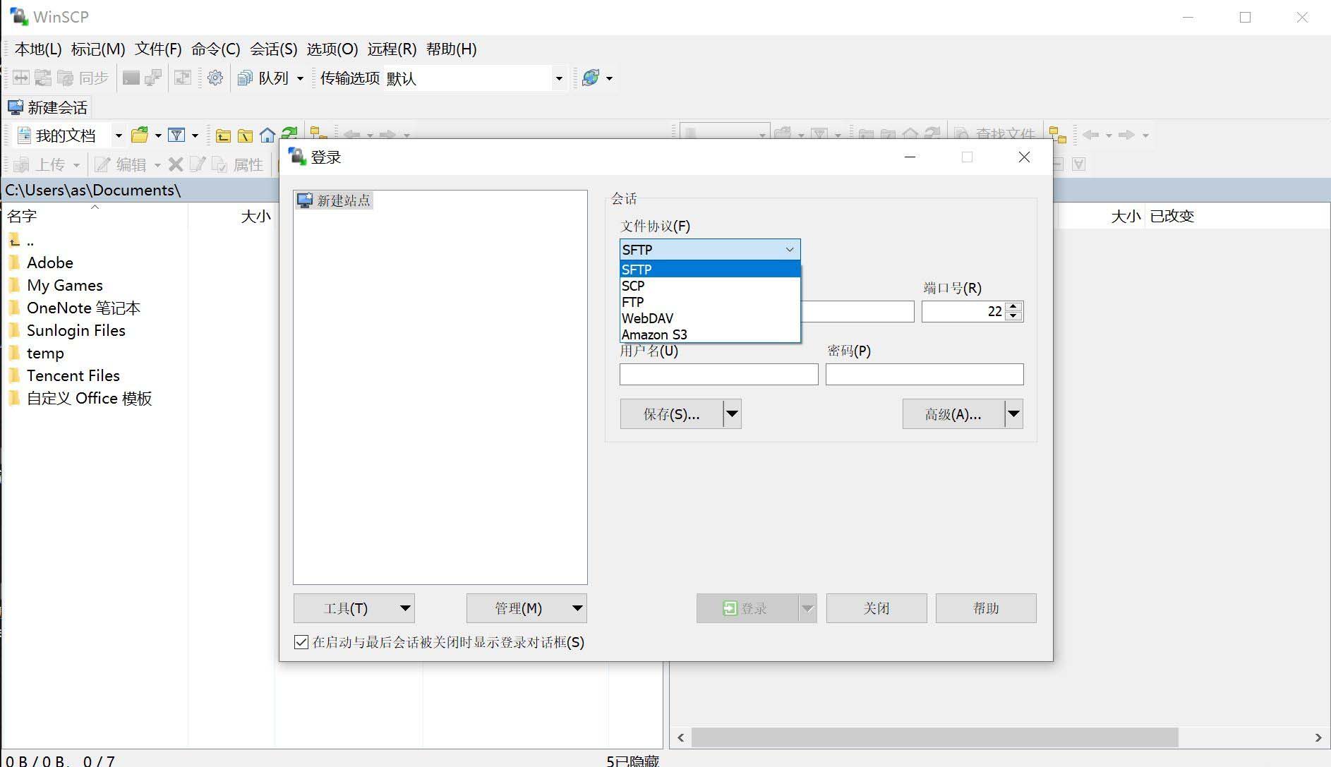Toggle the synchronize browsing icon
The height and width of the screenshot is (767, 1331).
183,78
